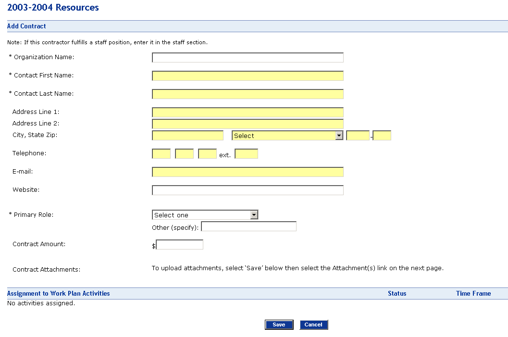Click the five-digit Zip code field
508x337 pixels.
coord(358,136)
